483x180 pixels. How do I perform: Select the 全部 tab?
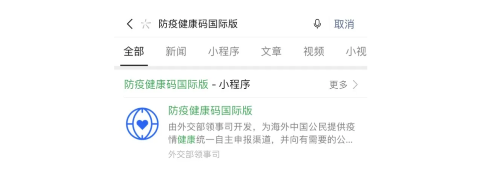(x=134, y=52)
